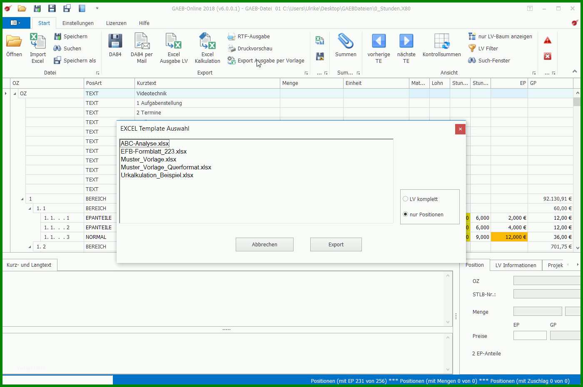
Task: Export with the DA84 icon
Action: click(115, 42)
